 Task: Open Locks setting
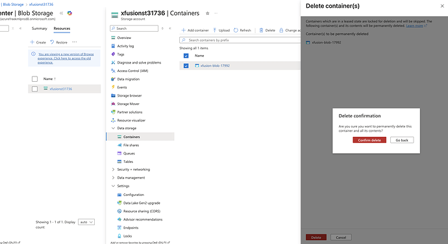(x=127, y=236)
